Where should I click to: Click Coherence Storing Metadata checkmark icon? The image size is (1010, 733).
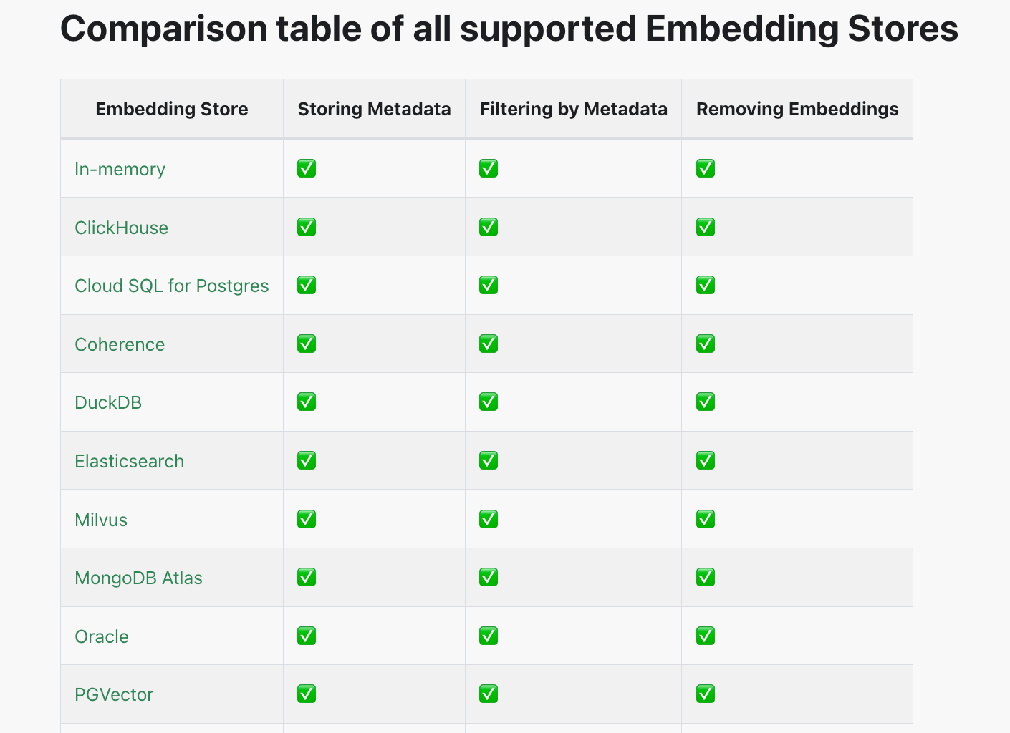pos(307,344)
